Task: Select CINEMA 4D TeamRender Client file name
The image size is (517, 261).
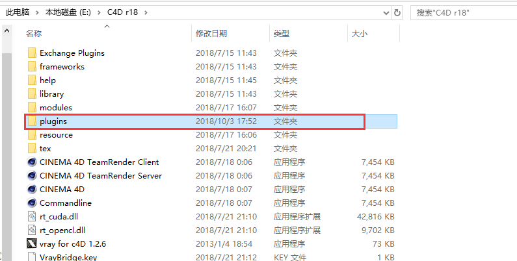Action: pos(99,162)
